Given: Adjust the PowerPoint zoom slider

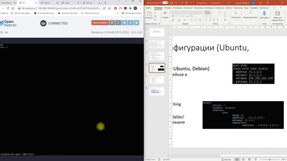Looking at the screenshot, I should (x=270, y=160).
